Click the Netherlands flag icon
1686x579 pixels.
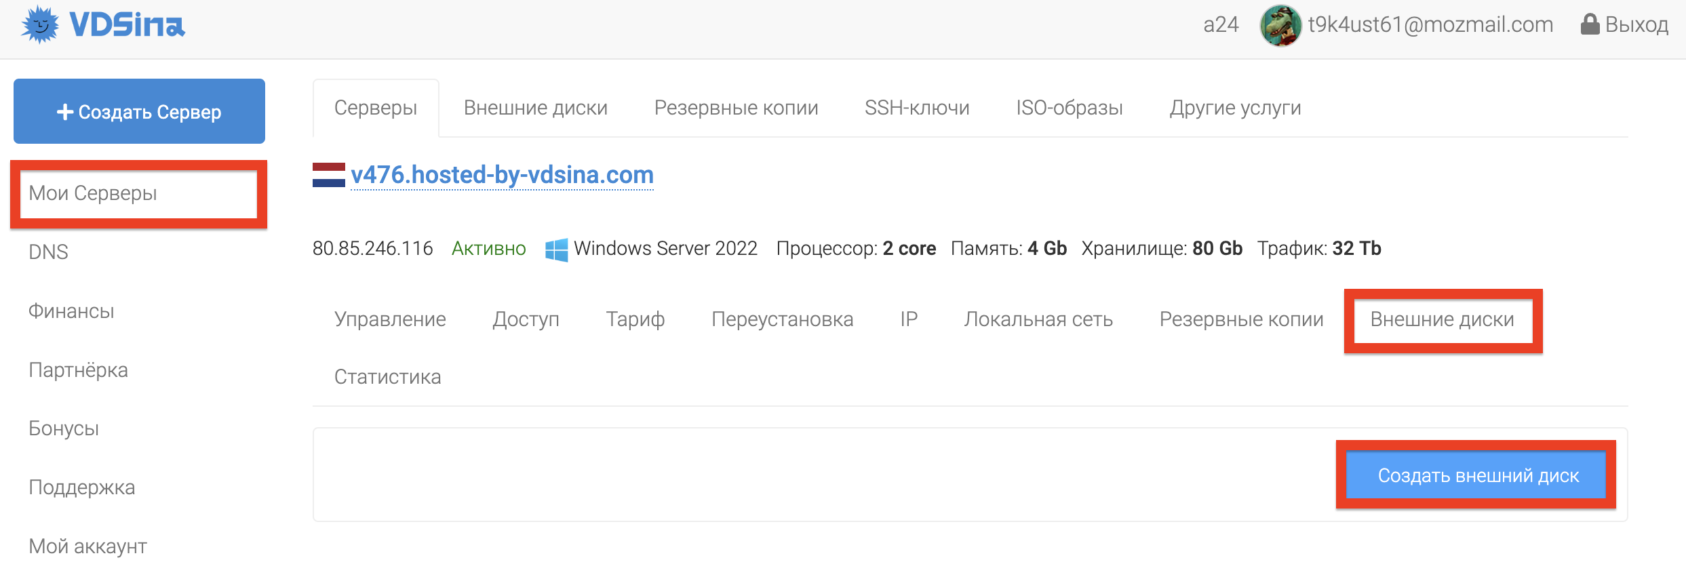(x=329, y=175)
